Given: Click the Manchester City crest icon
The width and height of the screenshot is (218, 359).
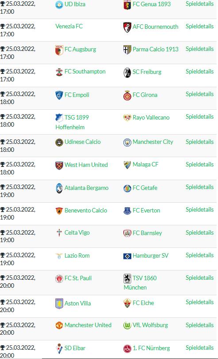Looking at the screenshot, I should tap(127, 143).
